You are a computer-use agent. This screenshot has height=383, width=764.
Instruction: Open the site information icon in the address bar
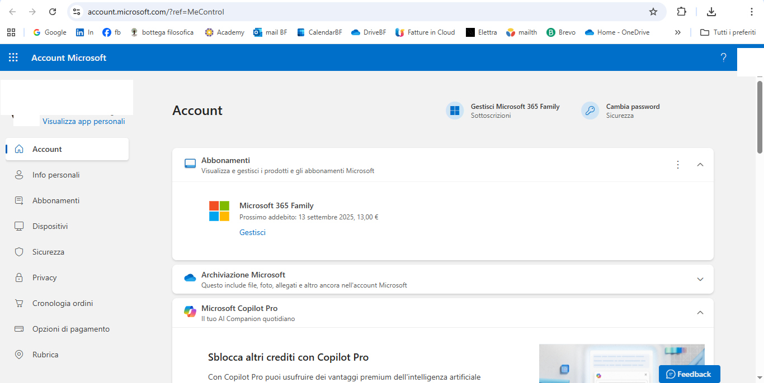[77, 12]
